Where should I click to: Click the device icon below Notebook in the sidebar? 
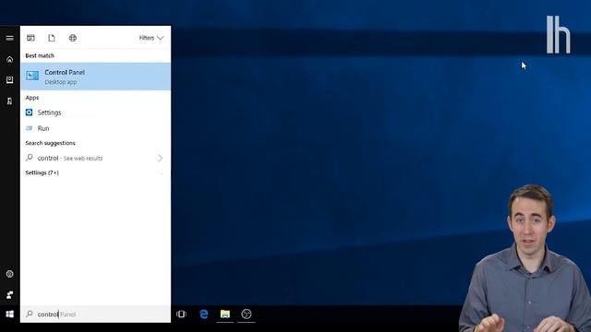tap(10, 101)
